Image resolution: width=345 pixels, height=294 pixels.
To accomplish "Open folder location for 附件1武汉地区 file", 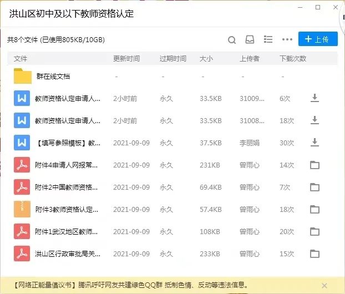I will pyautogui.click(x=314, y=232).
